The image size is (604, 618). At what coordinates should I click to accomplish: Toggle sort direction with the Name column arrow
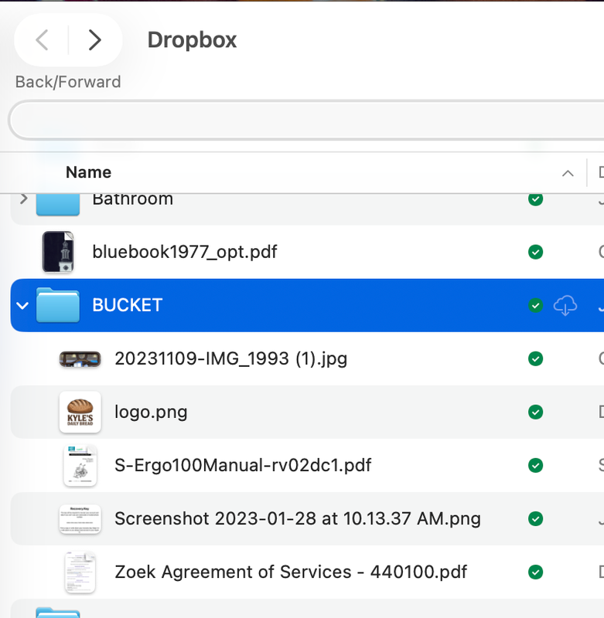pos(568,173)
